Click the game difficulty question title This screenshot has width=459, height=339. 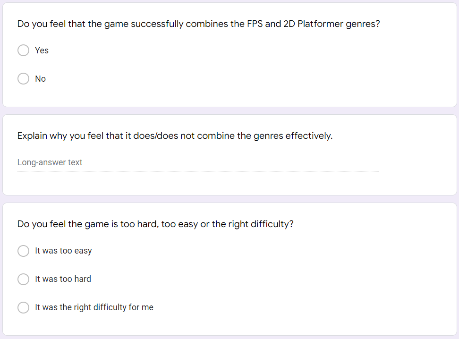click(155, 224)
